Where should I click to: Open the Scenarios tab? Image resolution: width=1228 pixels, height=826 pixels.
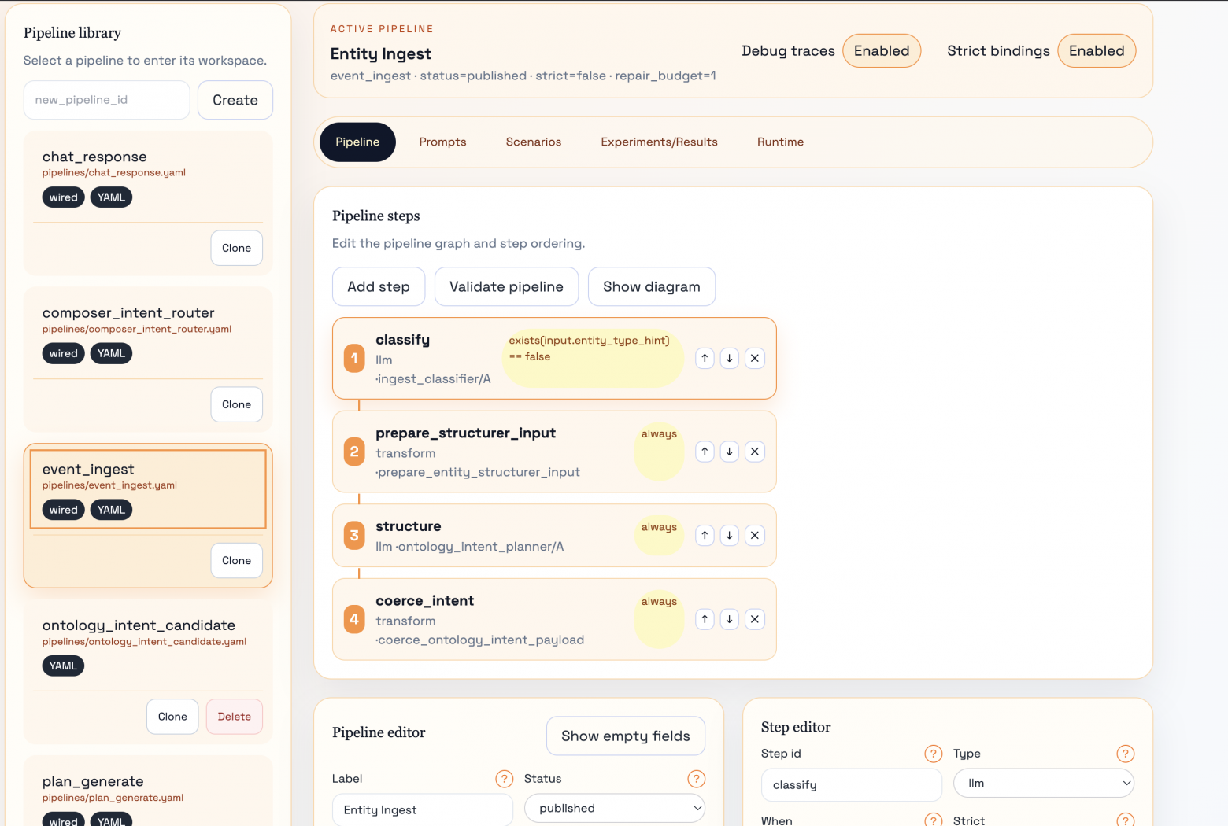534,142
